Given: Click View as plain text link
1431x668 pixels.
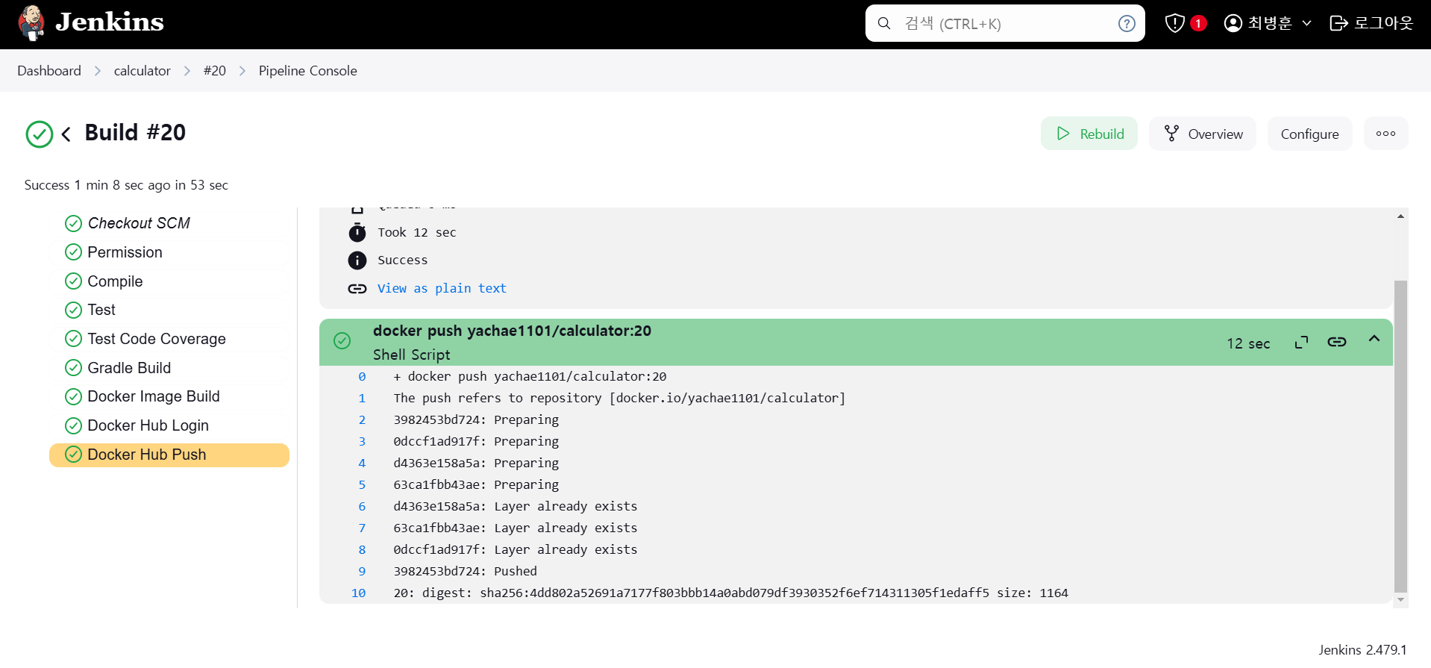Looking at the screenshot, I should click(x=442, y=288).
